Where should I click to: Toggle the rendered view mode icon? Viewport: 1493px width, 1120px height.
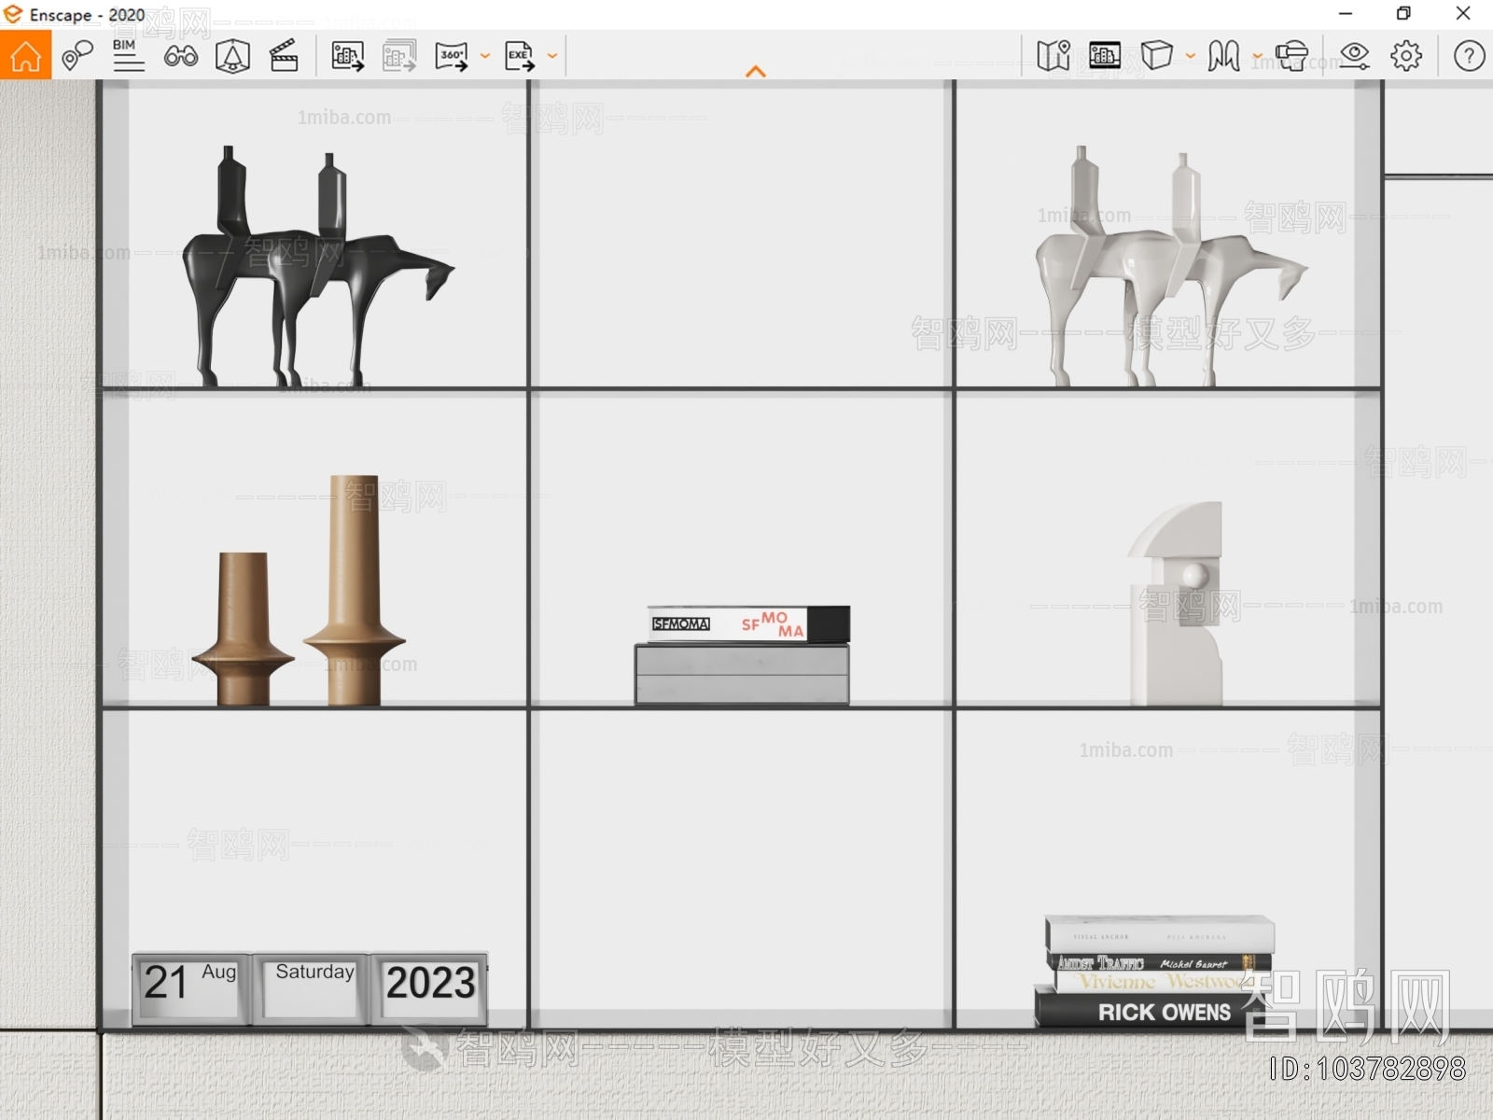coord(1105,56)
